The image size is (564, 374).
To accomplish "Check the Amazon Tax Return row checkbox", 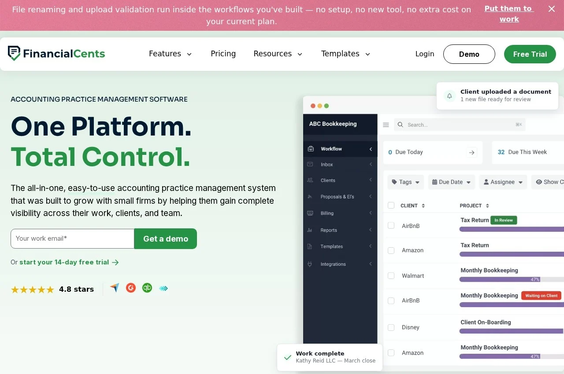I will point(391,250).
